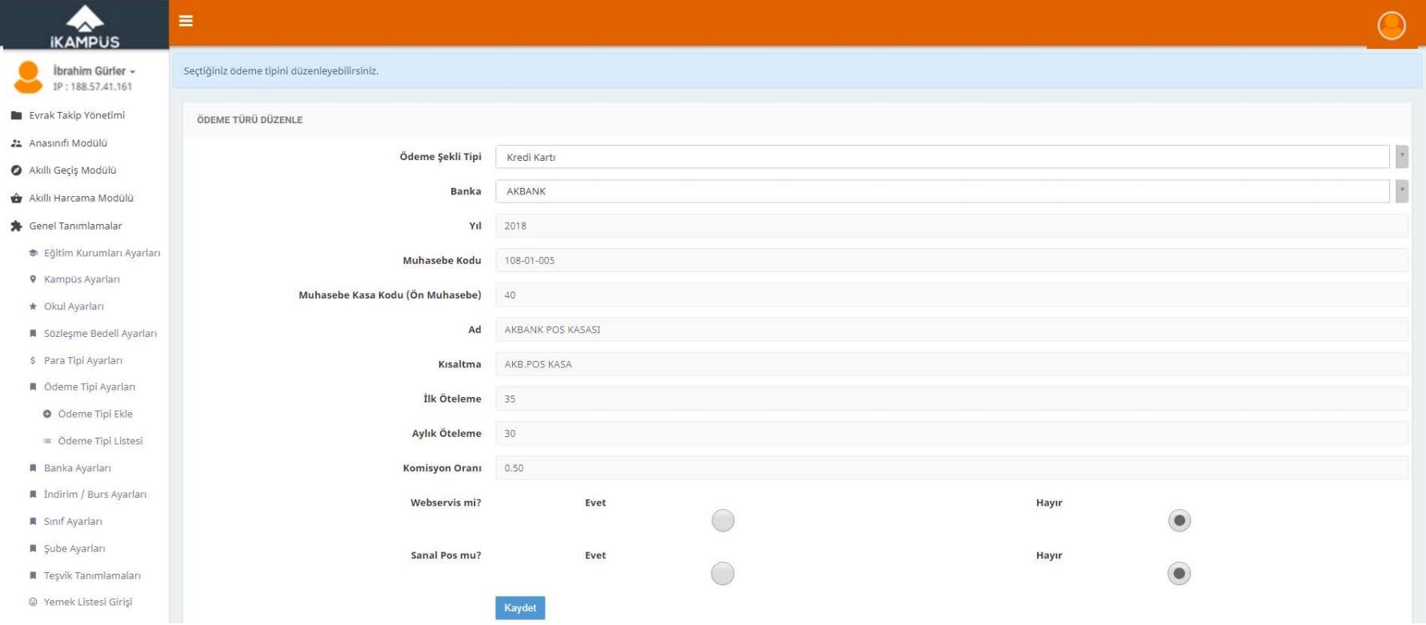
Task: Open the user profile avatar in header
Action: tap(1391, 26)
